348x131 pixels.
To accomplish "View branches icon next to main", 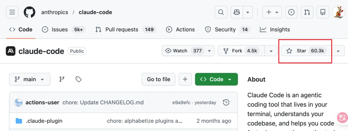I will tap(62, 79).
